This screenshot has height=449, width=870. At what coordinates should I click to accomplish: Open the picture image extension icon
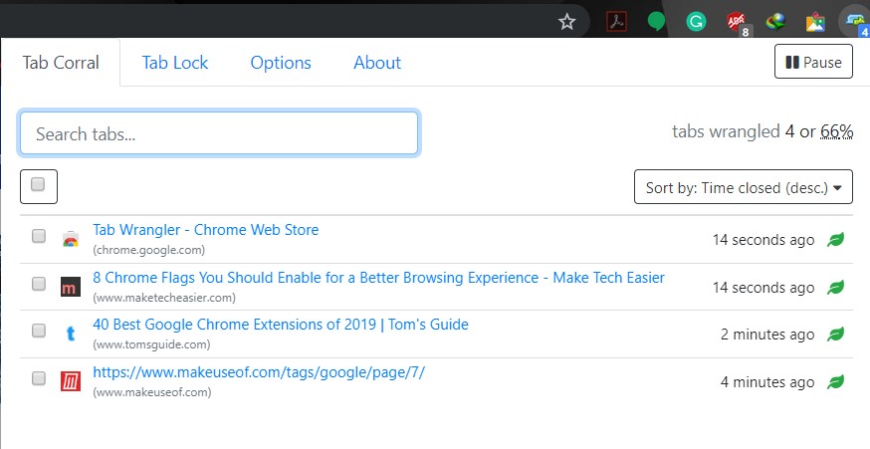pos(815,22)
